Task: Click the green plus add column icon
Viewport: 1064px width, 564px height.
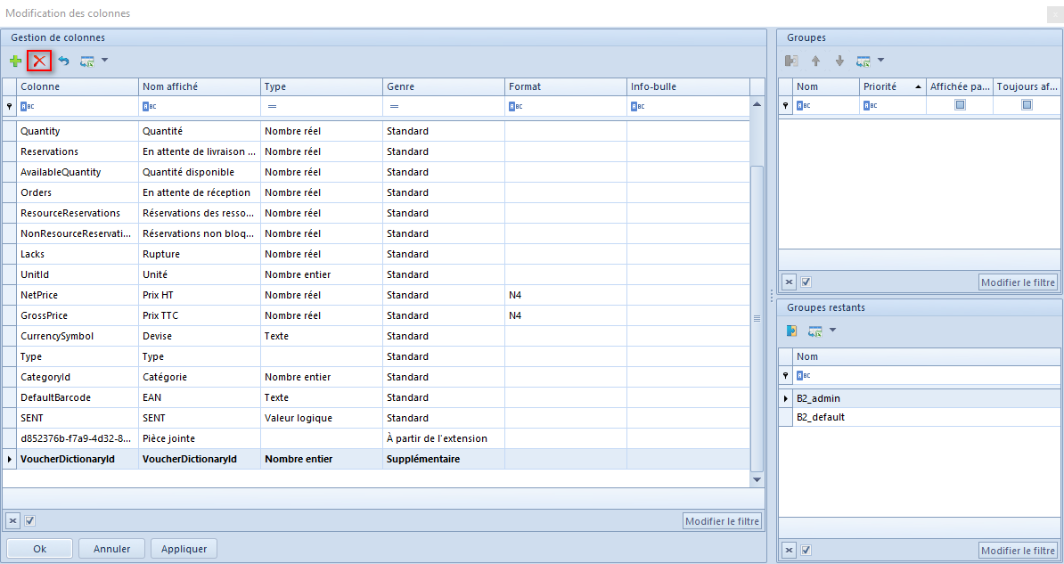Action: [16, 61]
